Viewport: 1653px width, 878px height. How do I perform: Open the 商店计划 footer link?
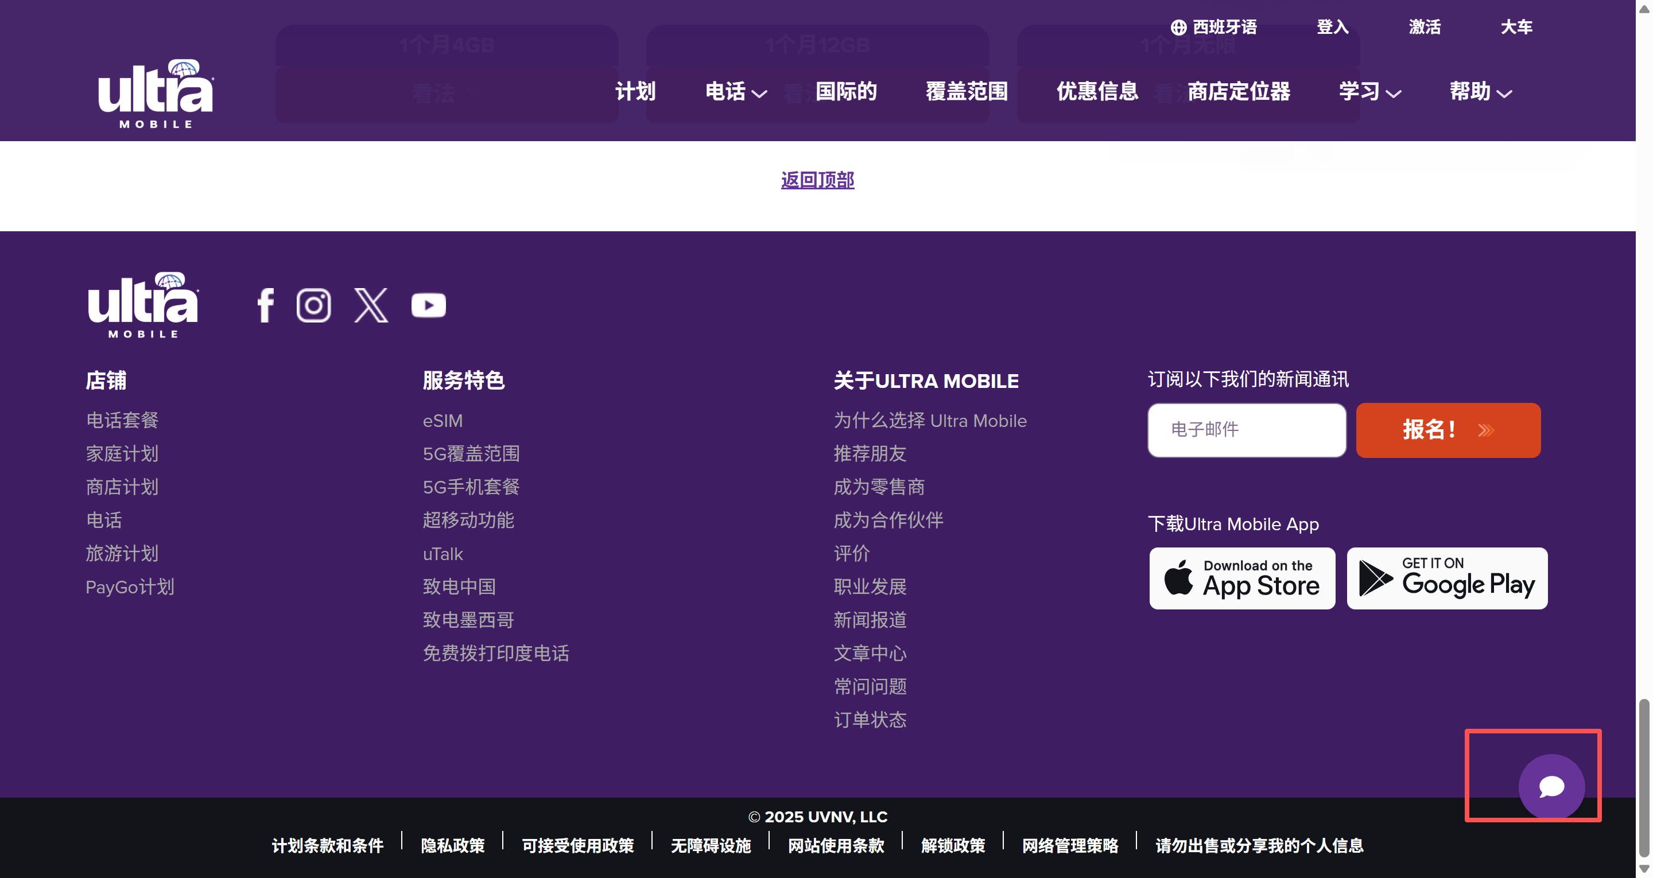pyautogui.click(x=123, y=487)
